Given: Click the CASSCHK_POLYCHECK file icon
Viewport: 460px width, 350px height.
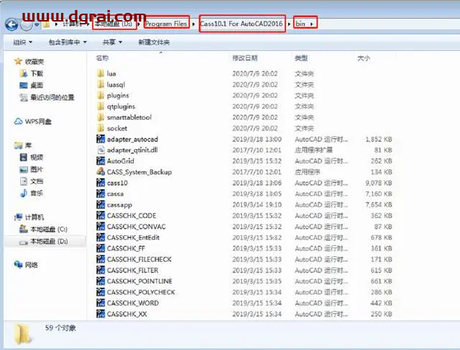Looking at the screenshot, I should pyautogui.click(x=101, y=292).
